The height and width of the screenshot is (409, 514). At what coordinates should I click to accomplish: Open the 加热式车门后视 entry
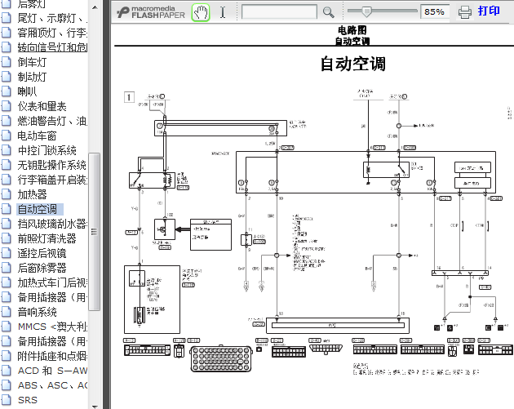52,282
